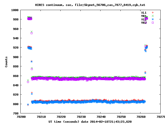Viewport: 165px width, 124px height.
Task: Click the x-axis tick label 78260
Action: 141,117
